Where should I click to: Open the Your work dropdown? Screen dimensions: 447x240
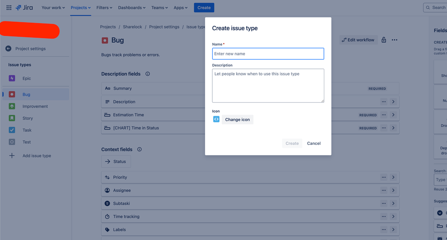(x=53, y=8)
